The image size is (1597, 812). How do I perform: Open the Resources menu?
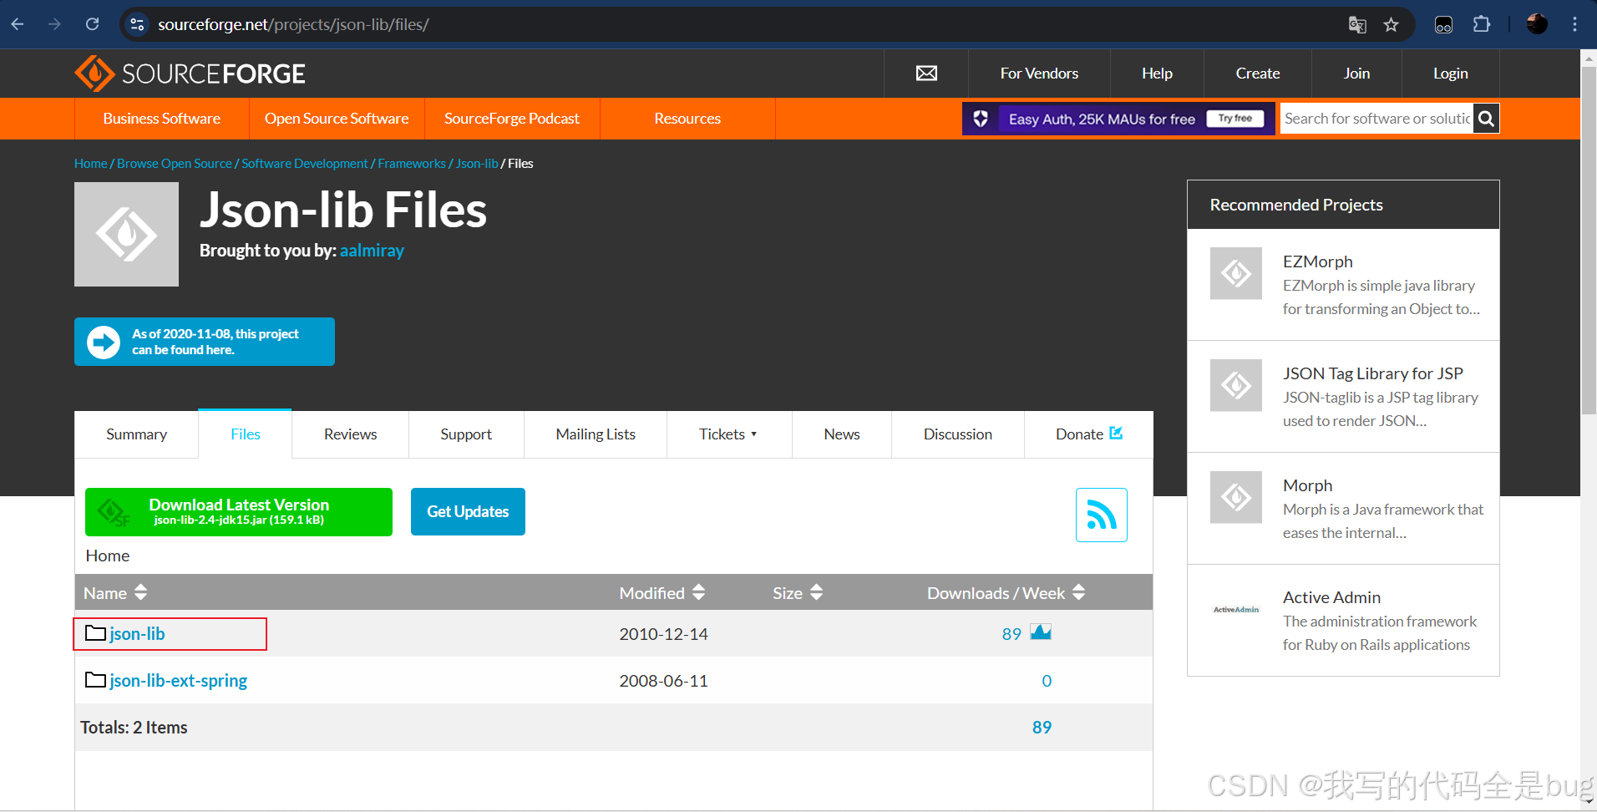click(687, 119)
